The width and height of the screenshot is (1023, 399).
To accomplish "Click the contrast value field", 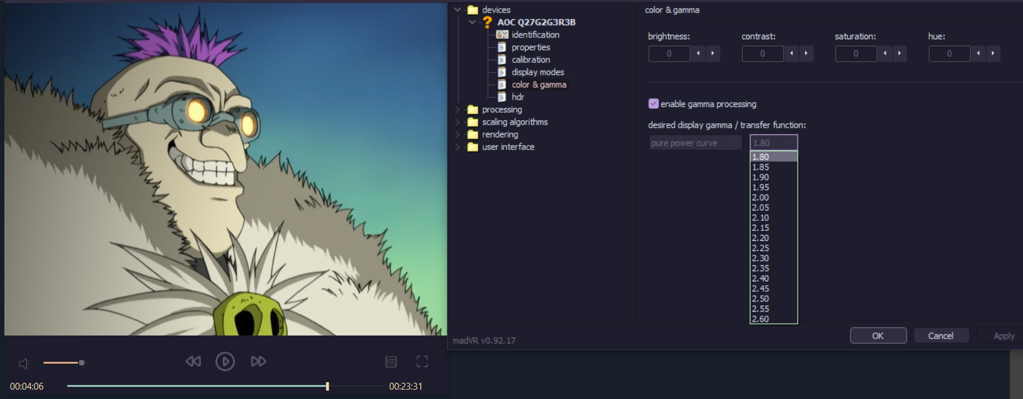I will point(763,54).
